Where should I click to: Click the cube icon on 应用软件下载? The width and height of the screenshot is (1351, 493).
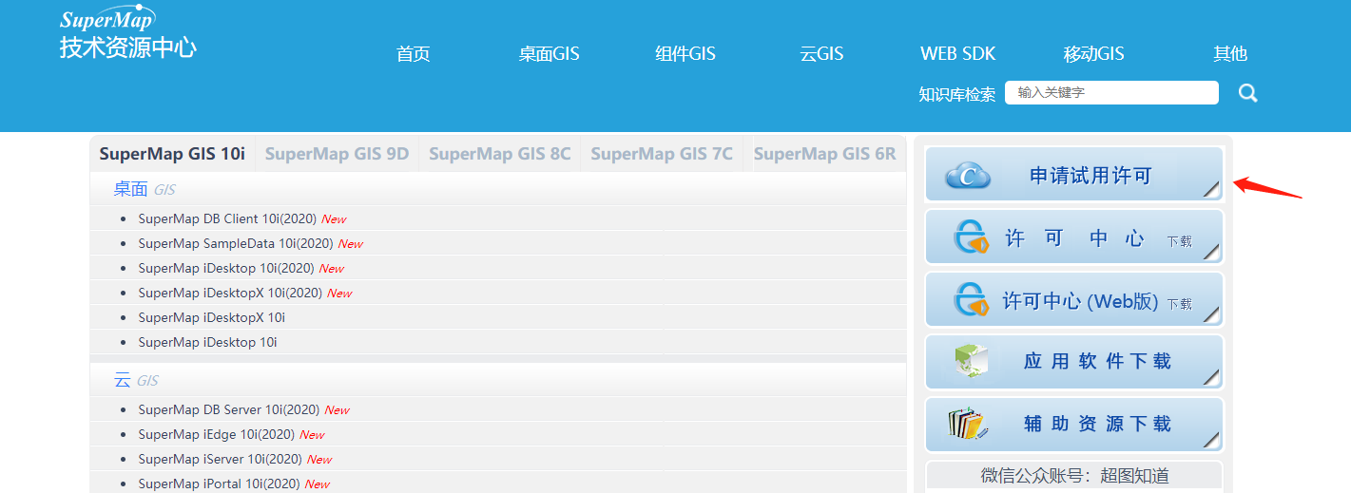[972, 362]
